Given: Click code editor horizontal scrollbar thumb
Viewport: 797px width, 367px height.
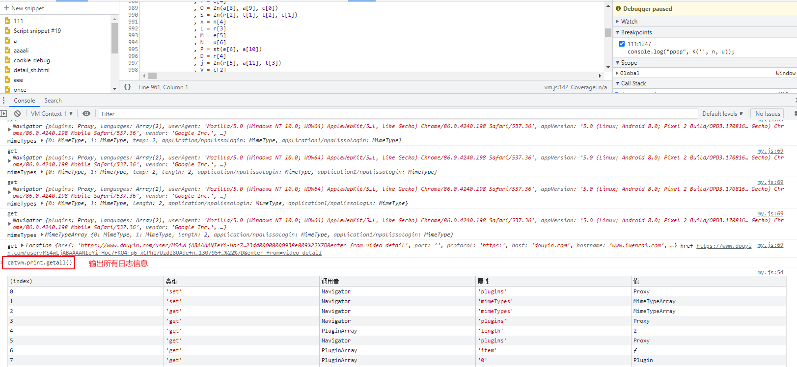Looking at the screenshot, I should (153, 76).
